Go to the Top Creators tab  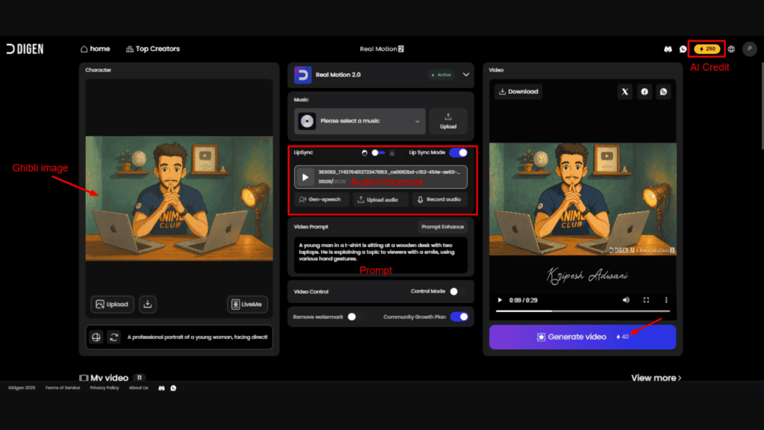[x=153, y=49]
